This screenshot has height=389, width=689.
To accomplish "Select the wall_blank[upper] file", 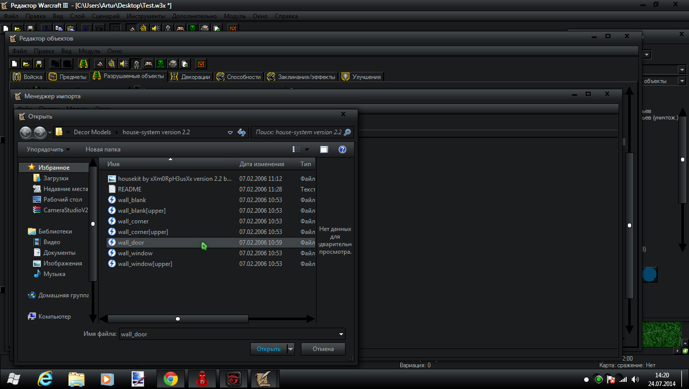I will tap(142, 211).
